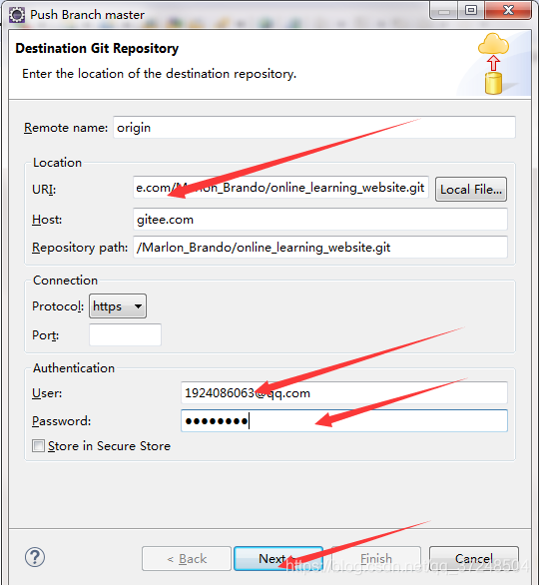
Task: Check Store in Secure Store checkbox
Action: pyautogui.click(x=38, y=446)
